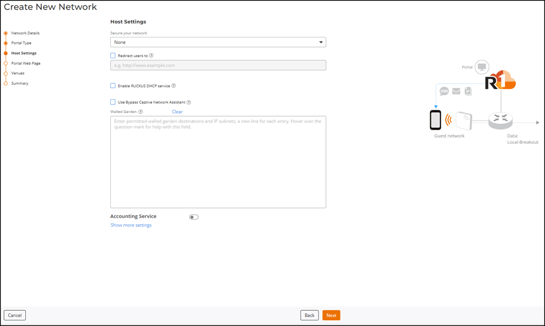
Task: Click the RUCKUS One R1 cloud logo
Action: (x=500, y=80)
